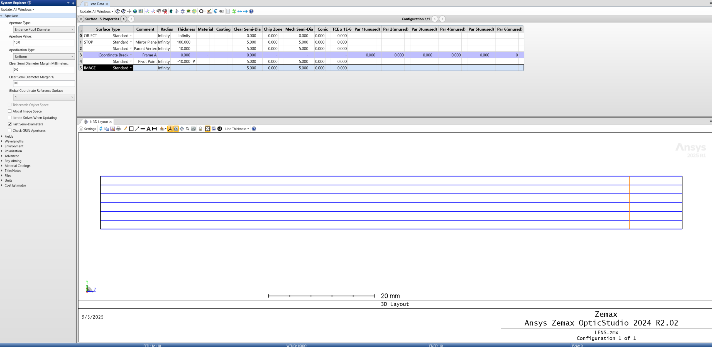Click the magnifier zoom tool in 3D Layout

187,129
